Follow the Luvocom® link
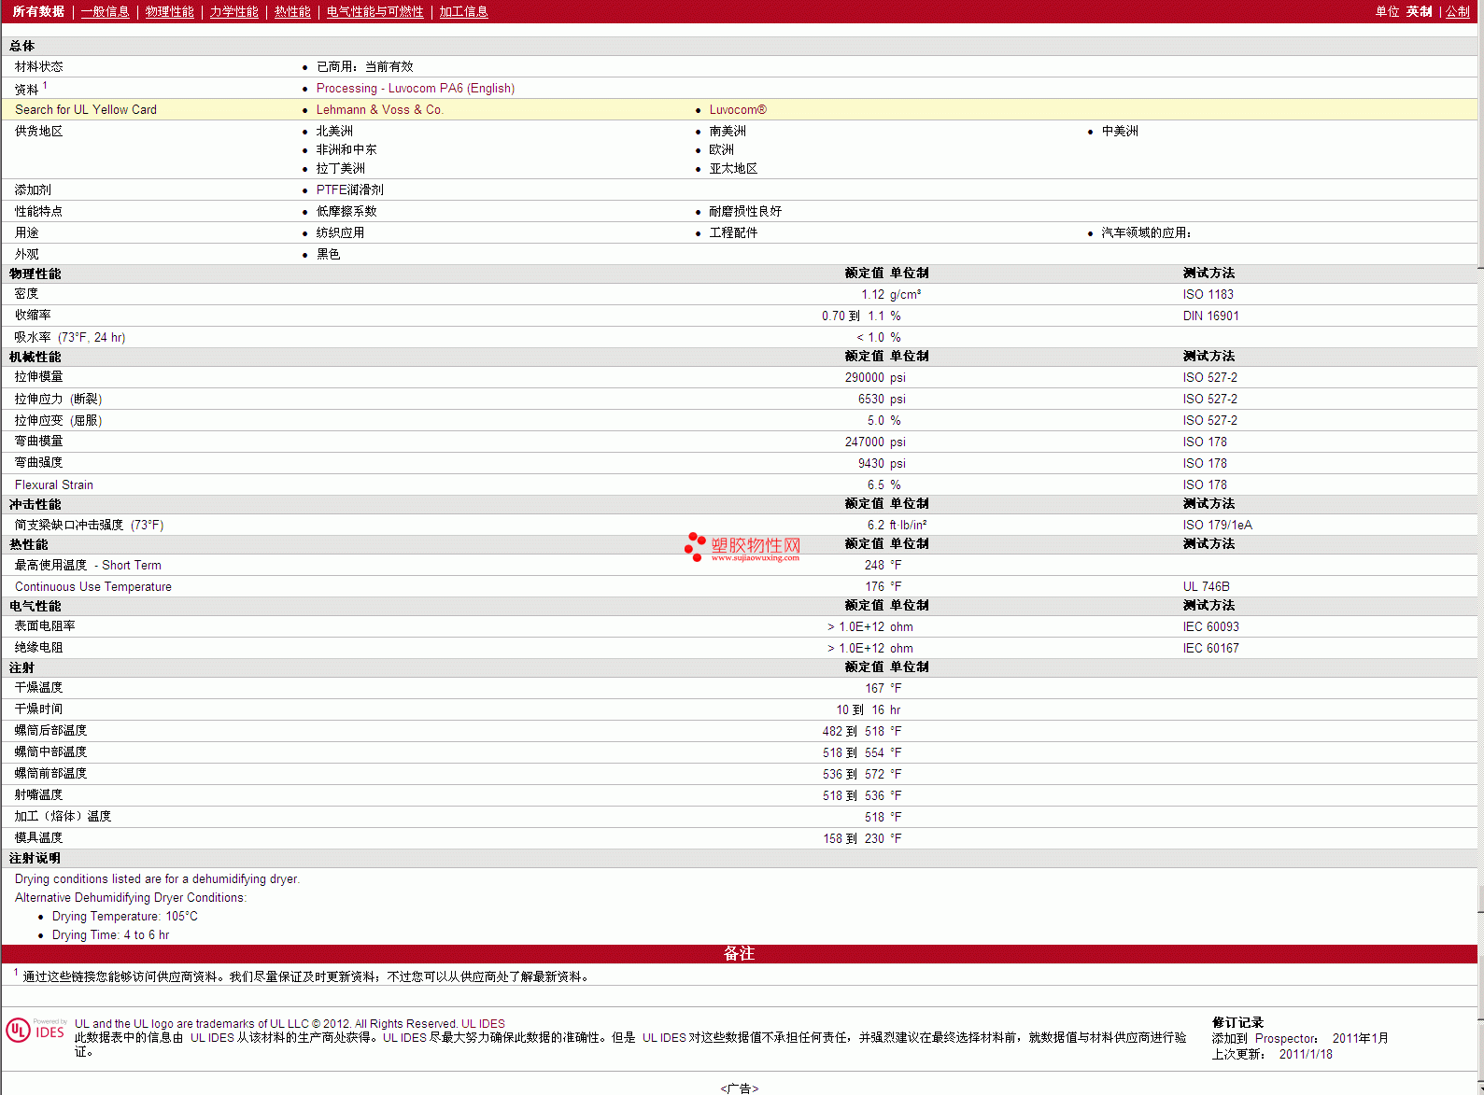 737,109
